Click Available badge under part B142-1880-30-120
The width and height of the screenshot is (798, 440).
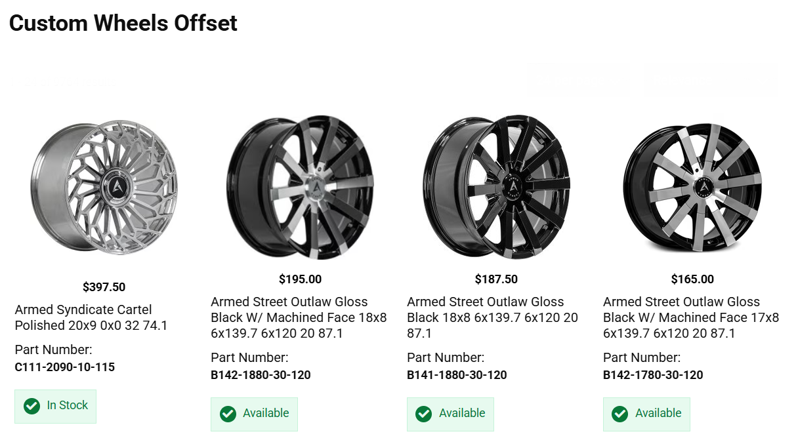point(254,414)
